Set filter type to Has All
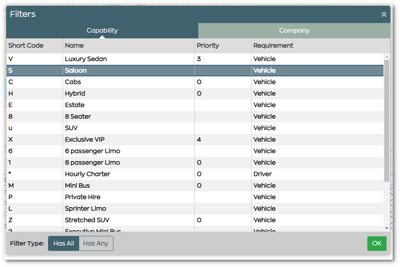Image resolution: width=400 pixels, height=267 pixels. 64,243
